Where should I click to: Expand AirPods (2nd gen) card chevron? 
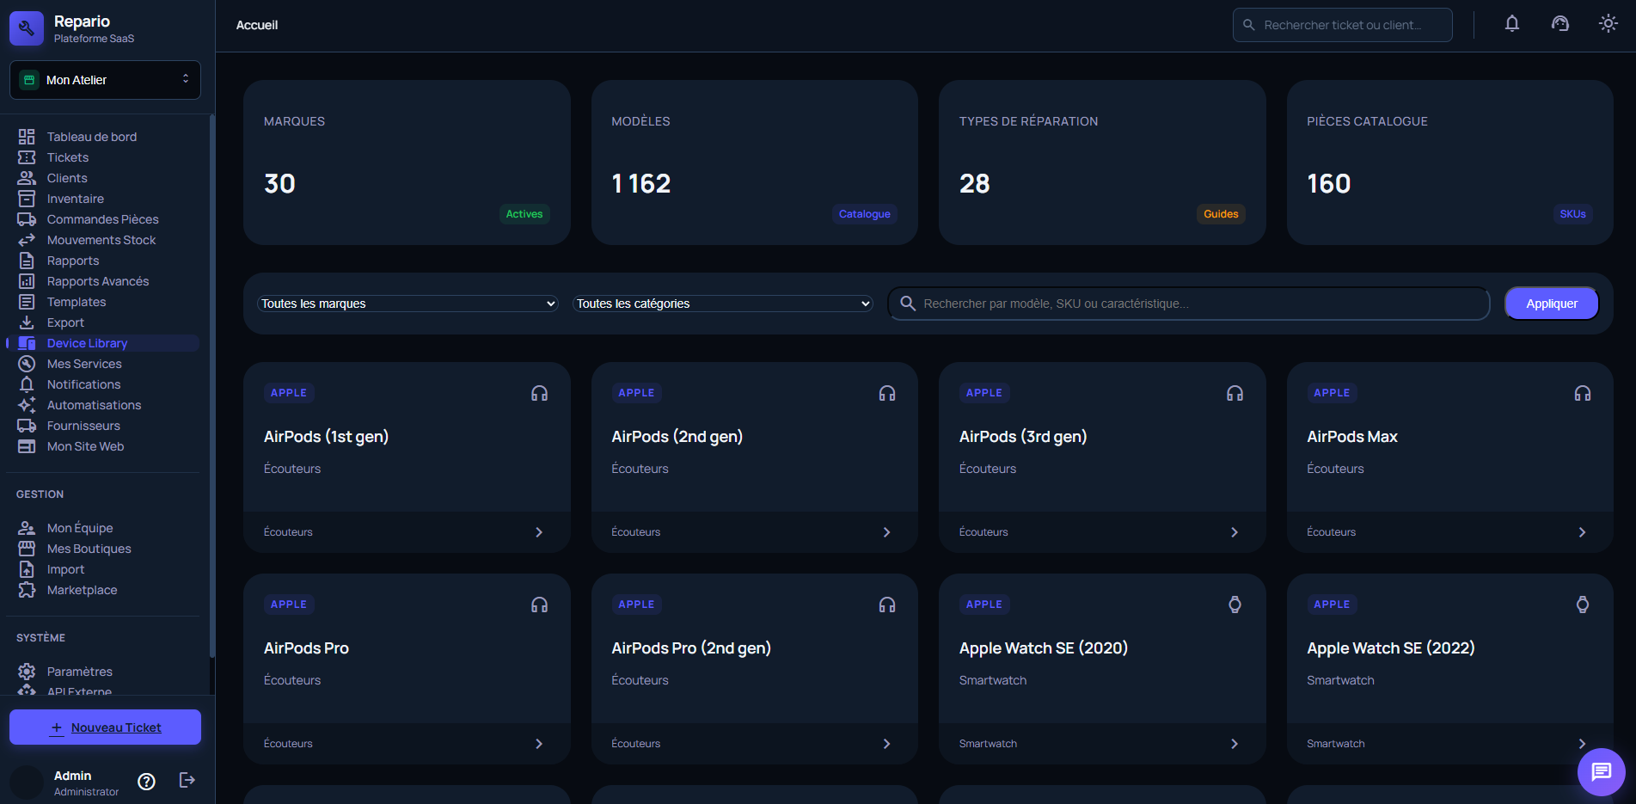click(886, 532)
